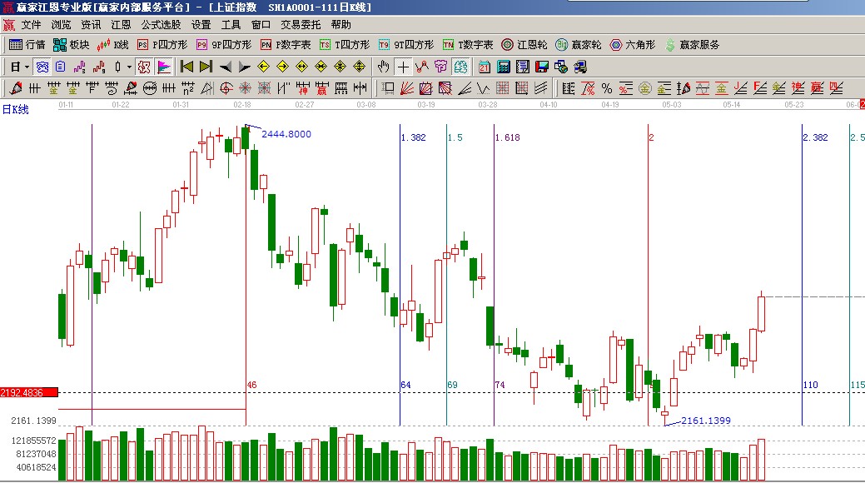Open the 行情 market quotes view
Viewport: 865px width, 483px height.
pos(27,45)
